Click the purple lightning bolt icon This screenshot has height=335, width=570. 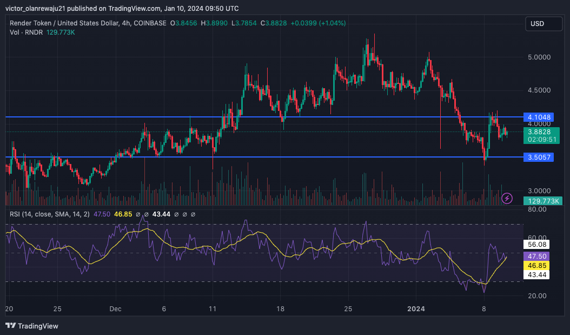pyautogui.click(x=507, y=198)
